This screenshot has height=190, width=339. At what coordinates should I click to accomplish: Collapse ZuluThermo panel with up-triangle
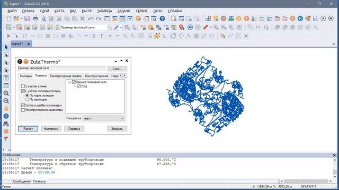(121, 61)
